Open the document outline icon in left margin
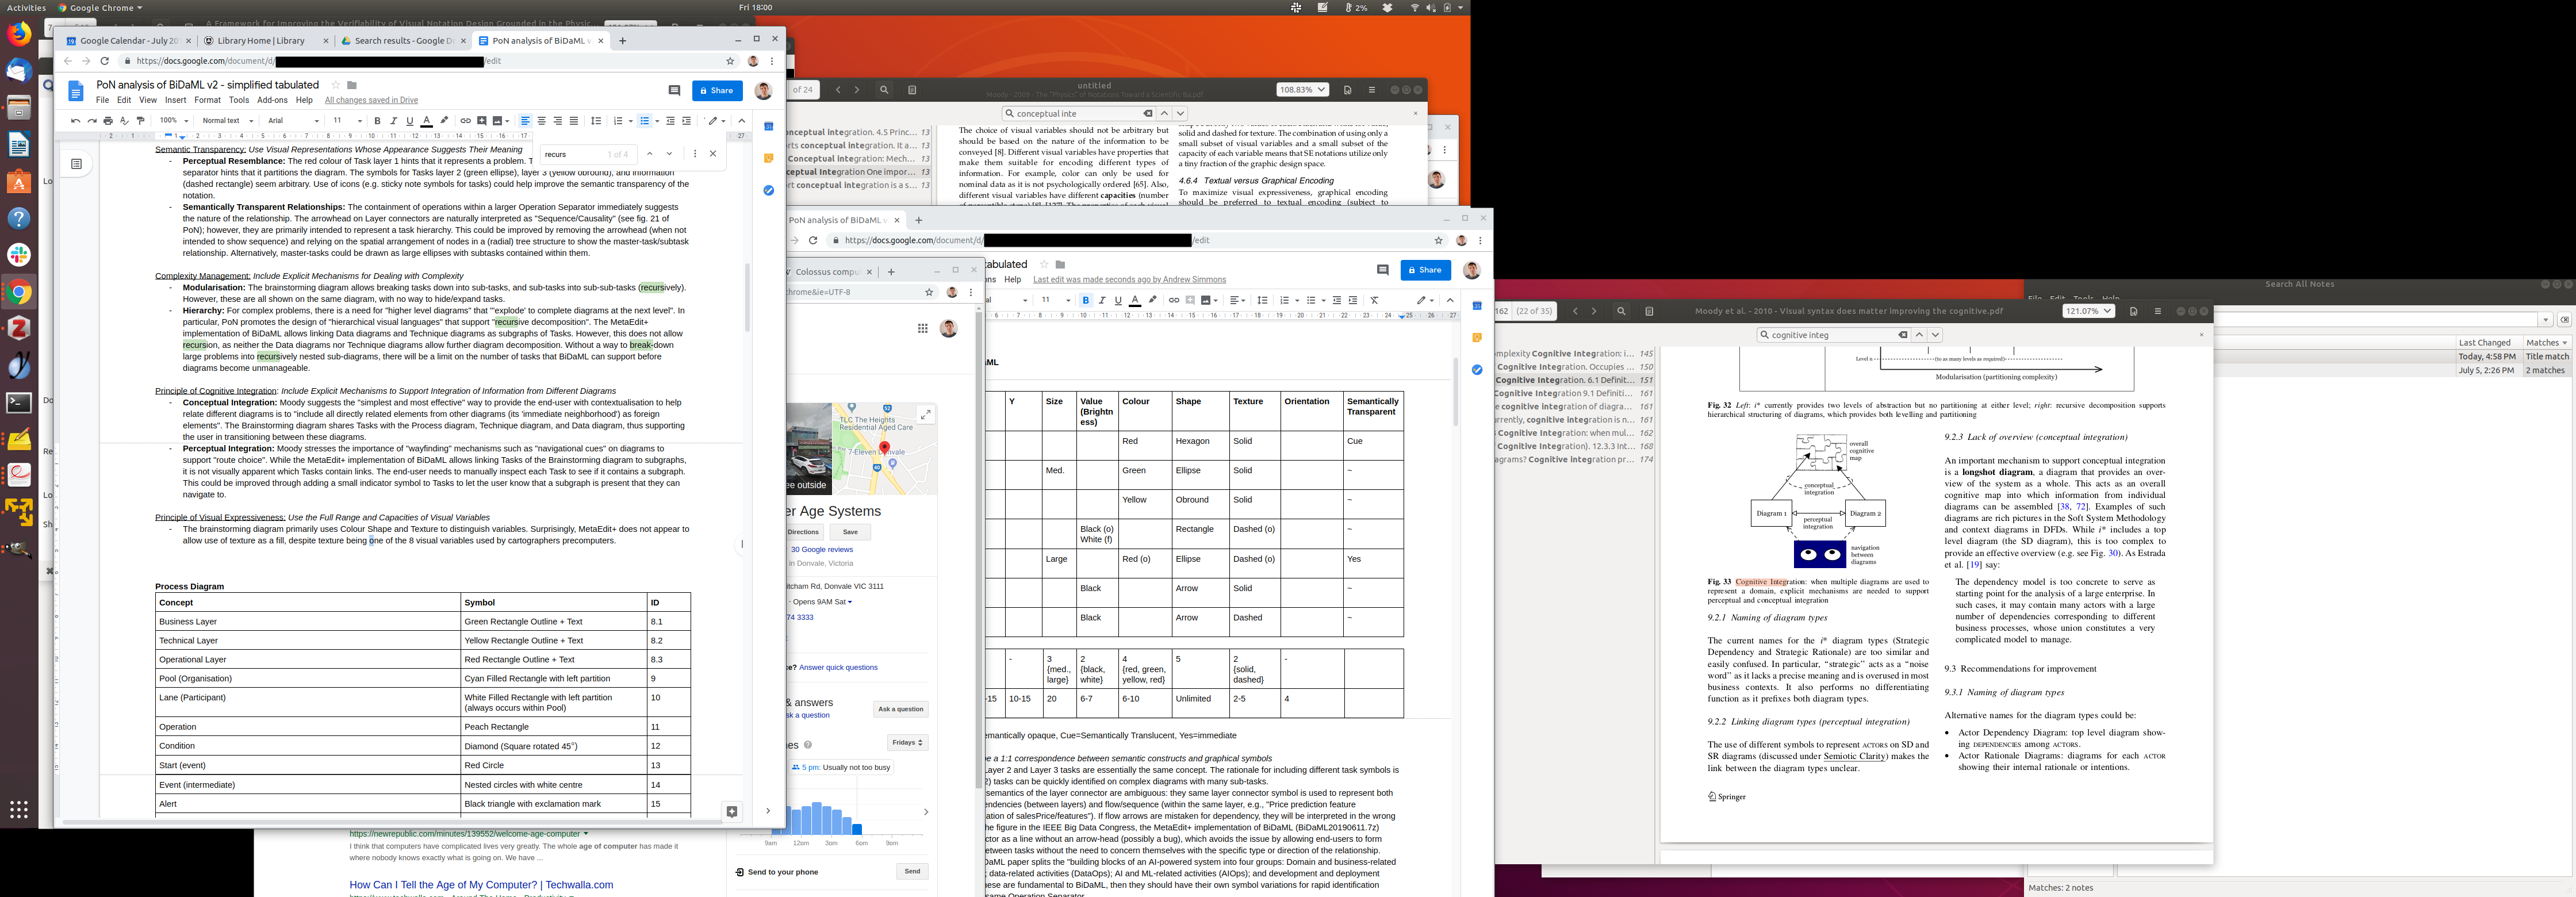Screen dimensions: 2576x897 point(76,163)
